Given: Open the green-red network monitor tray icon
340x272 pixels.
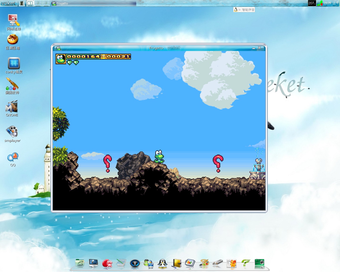Looking at the screenshot, I should (x=320, y=3).
